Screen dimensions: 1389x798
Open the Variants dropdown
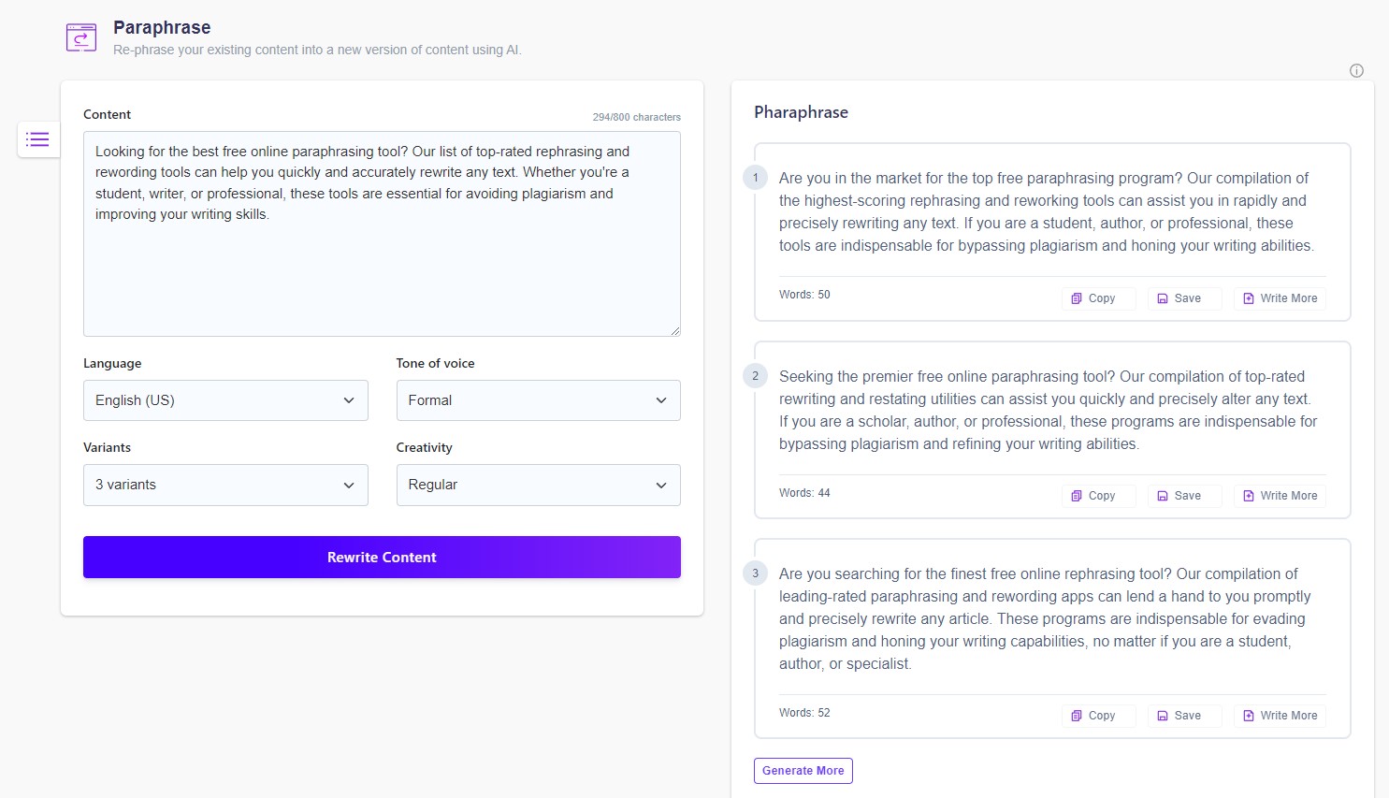[x=225, y=485]
